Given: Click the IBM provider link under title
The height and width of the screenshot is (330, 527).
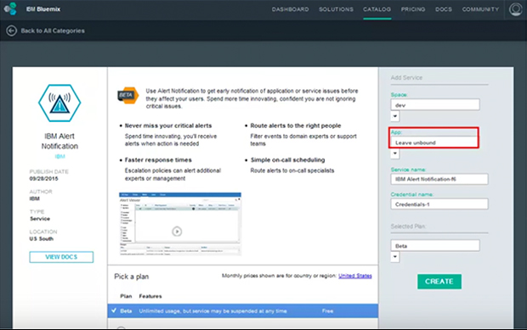Looking at the screenshot, I should click(59, 156).
